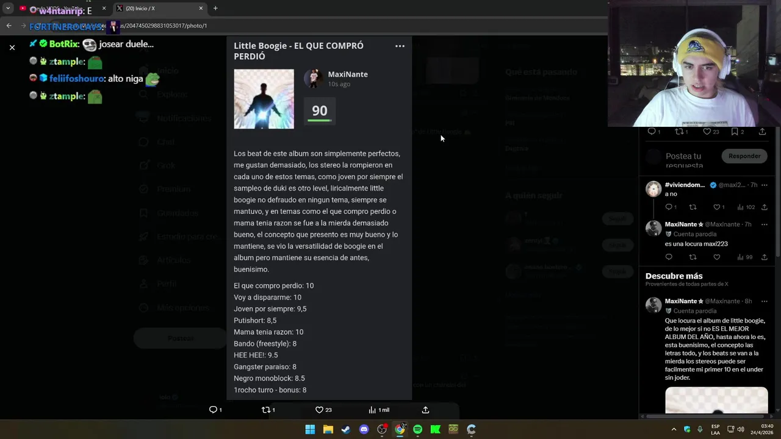Open the image preview in the 8h MaxiNante post

pyautogui.click(x=716, y=401)
